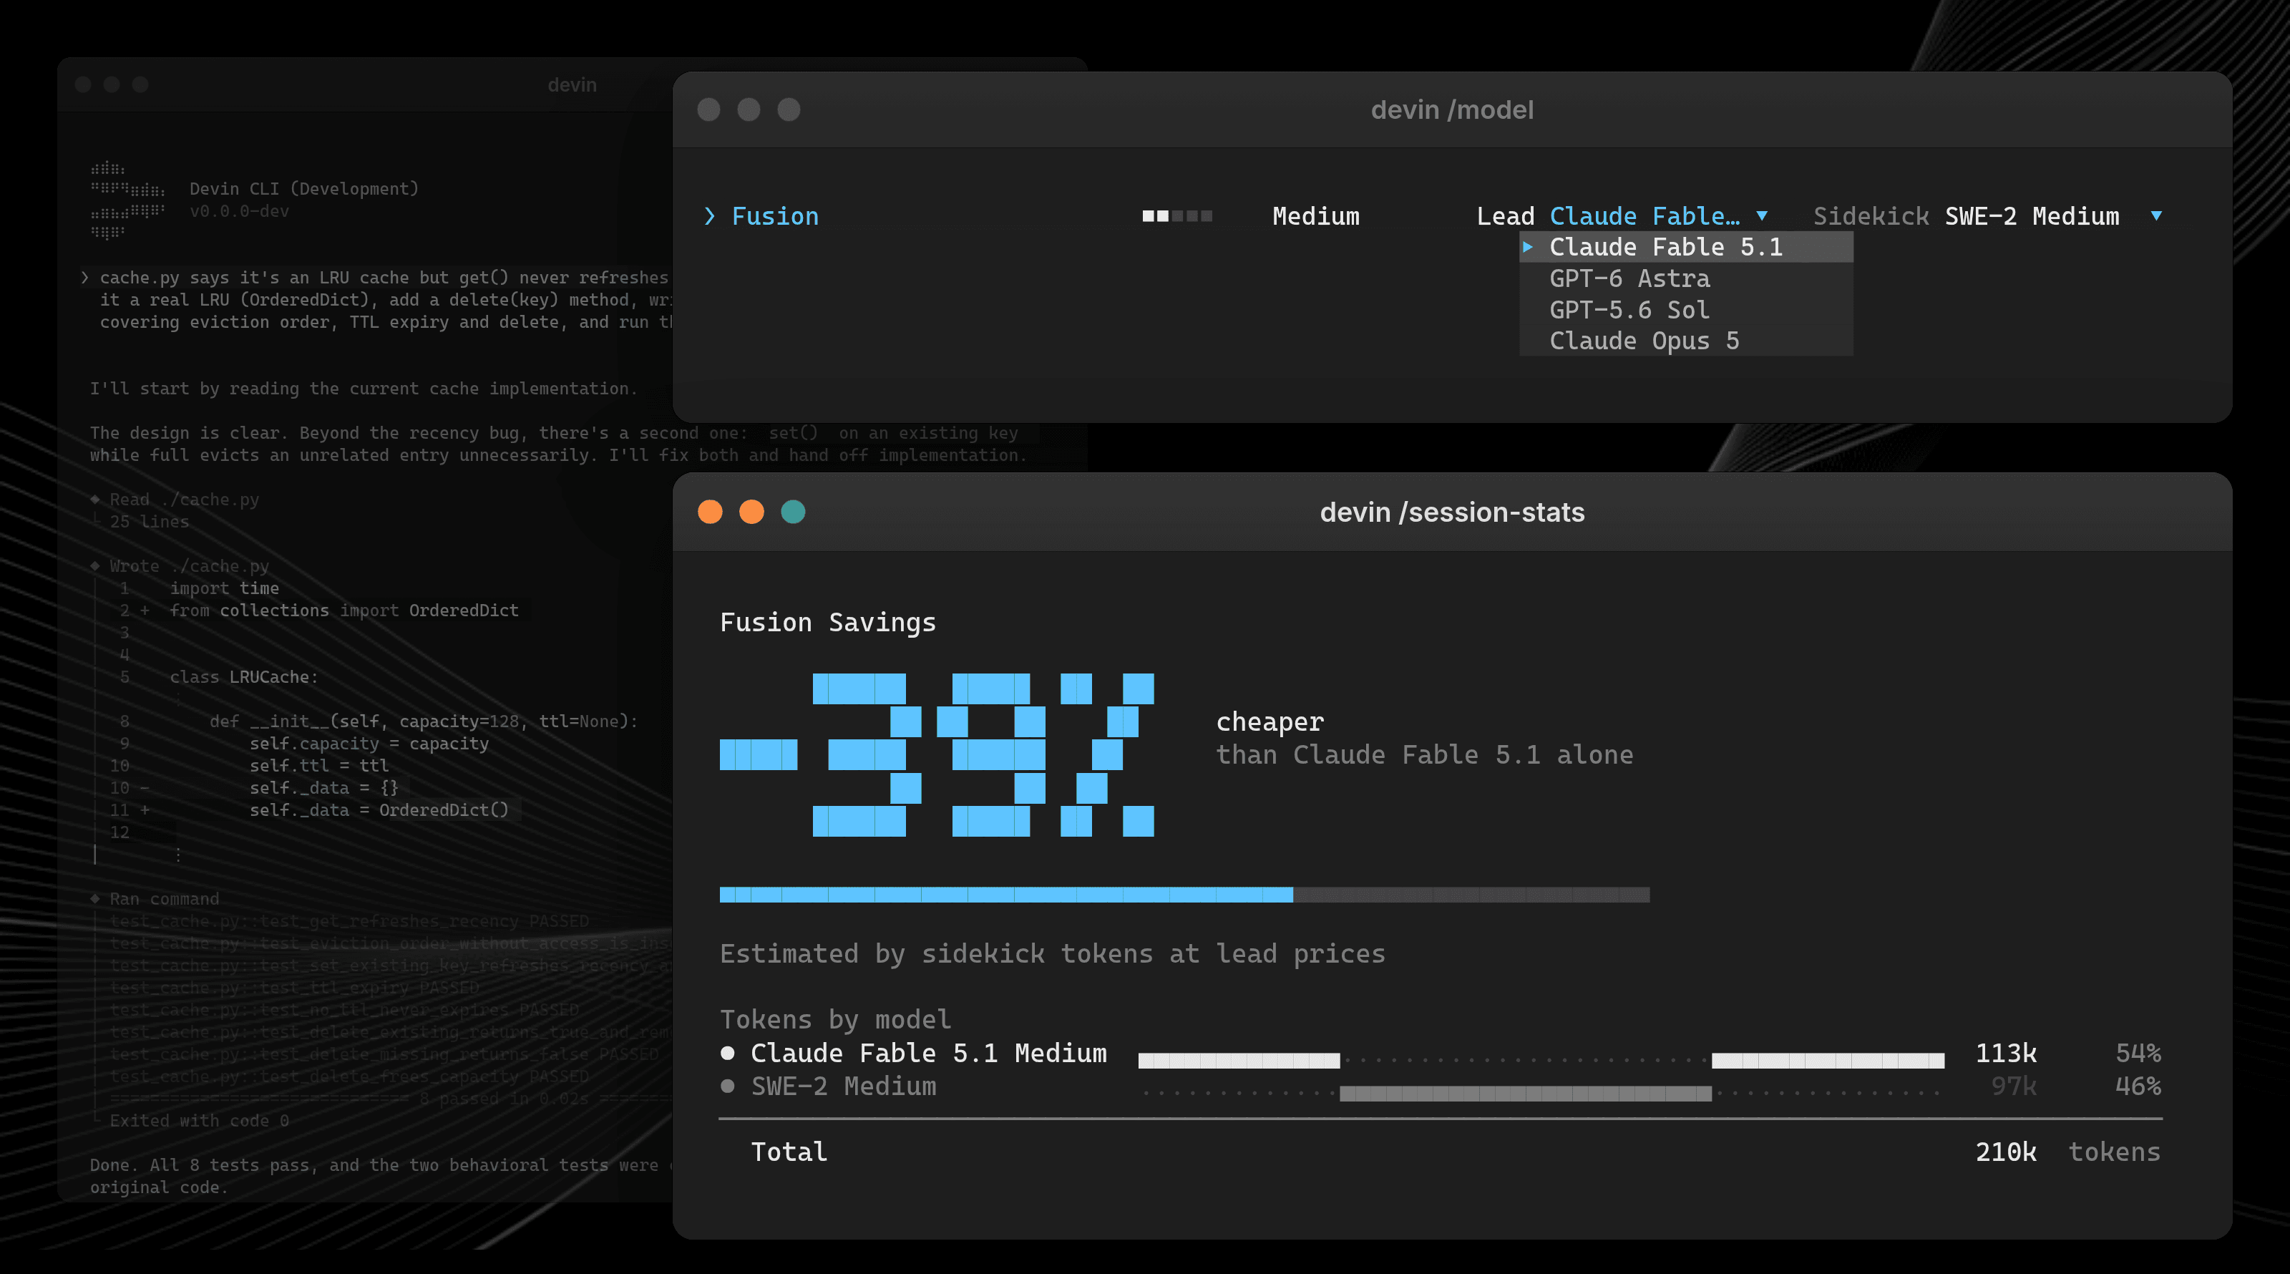Screen dimensions: 2290x1274
Task: Click the 'Claude Fable 5.1 Medium' row label
Action: (929, 1053)
